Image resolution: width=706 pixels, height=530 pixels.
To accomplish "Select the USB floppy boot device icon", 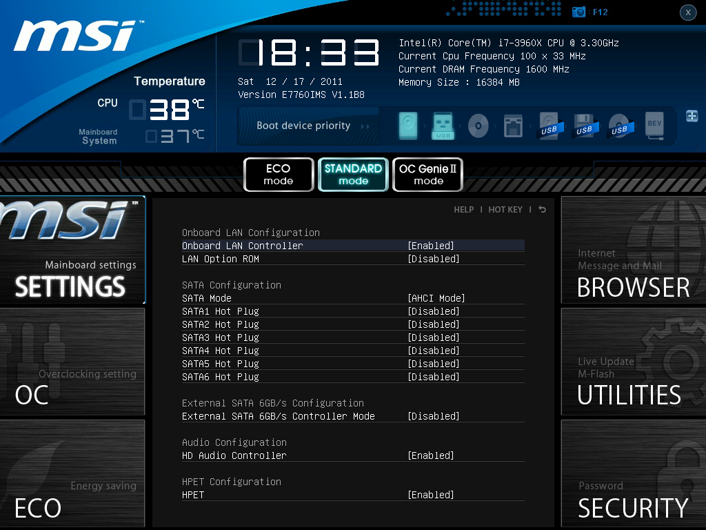I will tap(585, 126).
